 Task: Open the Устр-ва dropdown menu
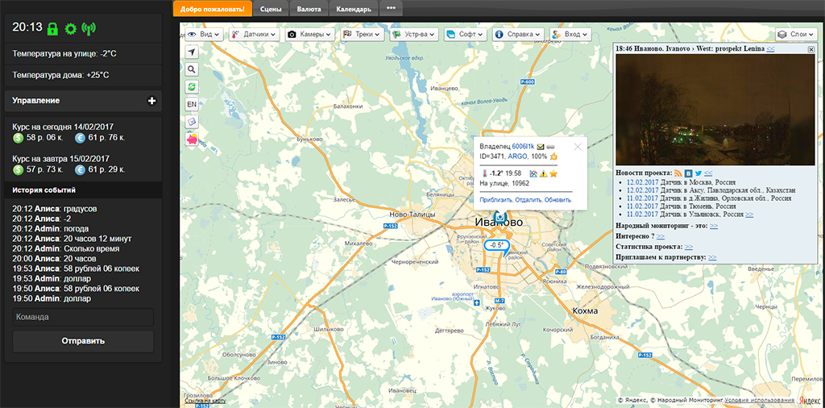tap(414, 34)
